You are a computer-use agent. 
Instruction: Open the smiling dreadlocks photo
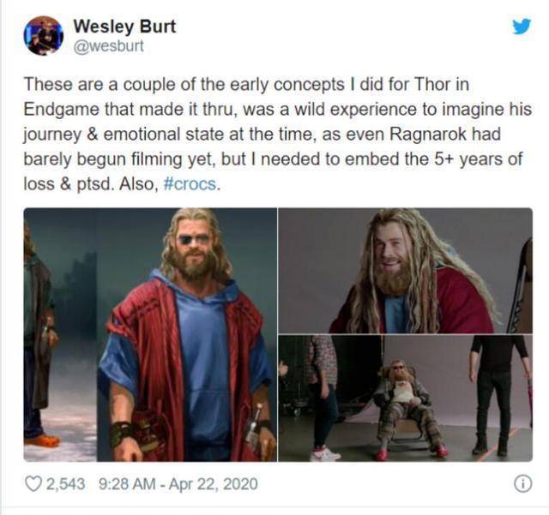pyautogui.click(x=406, y=271)
